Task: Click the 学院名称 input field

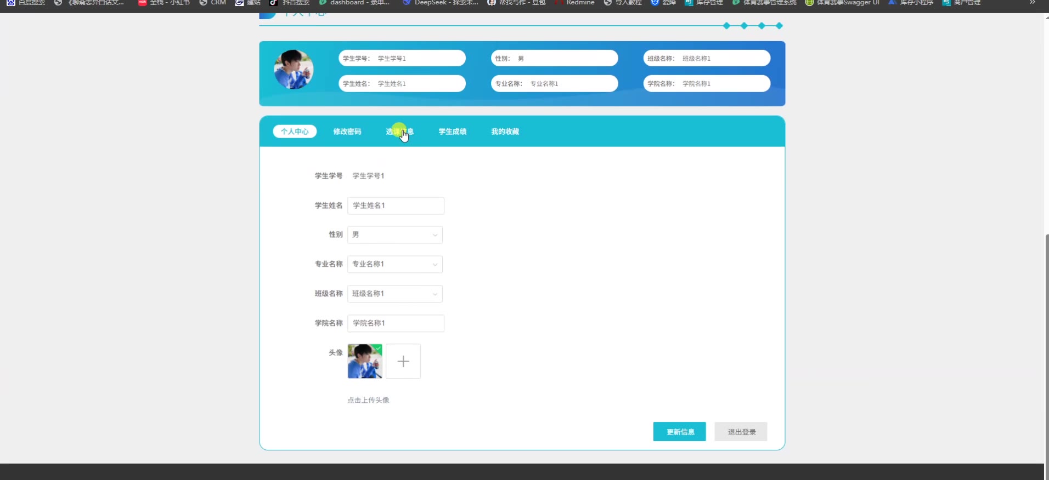Action: pos(396,323)
